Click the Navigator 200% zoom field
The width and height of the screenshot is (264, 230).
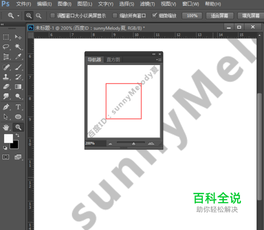[x=96, y=143]
